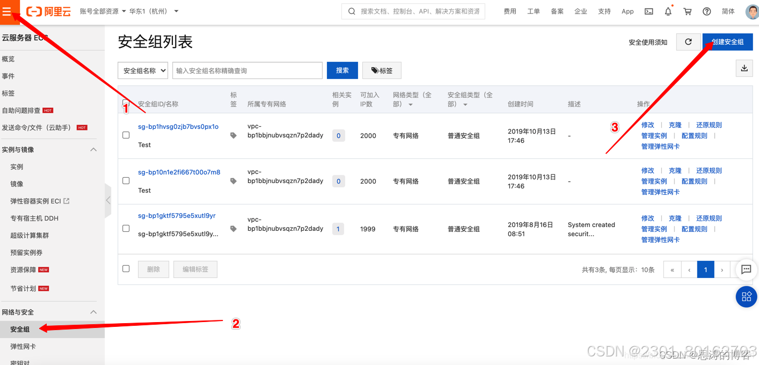Refresh the security group list
The width and height of the screenshot is (759, 365).
[689, 41]
